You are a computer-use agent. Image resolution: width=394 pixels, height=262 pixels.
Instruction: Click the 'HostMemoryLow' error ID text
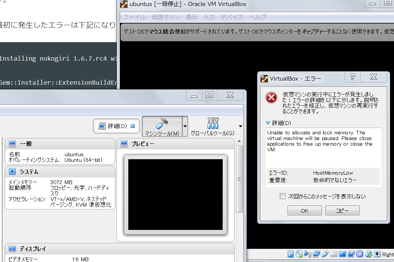333,173
